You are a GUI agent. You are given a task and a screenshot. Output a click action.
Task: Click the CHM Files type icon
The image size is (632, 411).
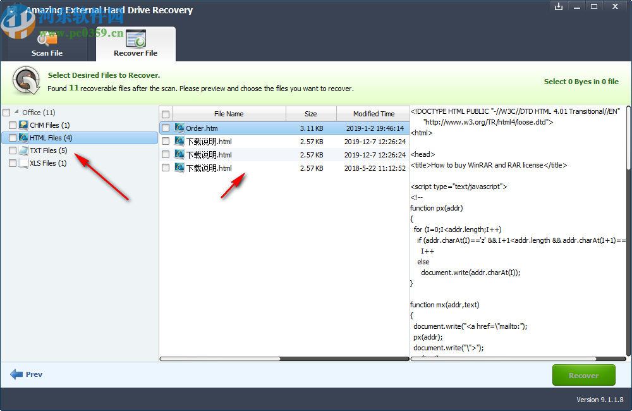pos(23,125)
